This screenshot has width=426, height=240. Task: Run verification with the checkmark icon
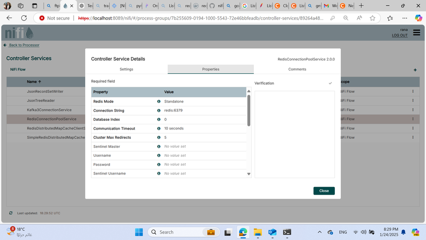(330, 83)
